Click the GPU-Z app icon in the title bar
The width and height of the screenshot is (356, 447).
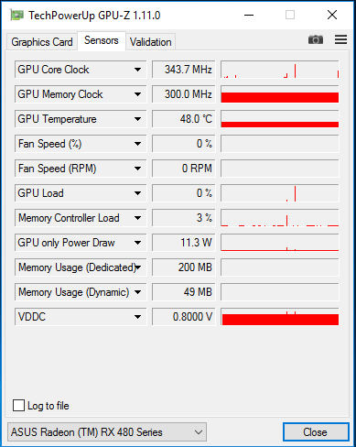pos(16,15)
